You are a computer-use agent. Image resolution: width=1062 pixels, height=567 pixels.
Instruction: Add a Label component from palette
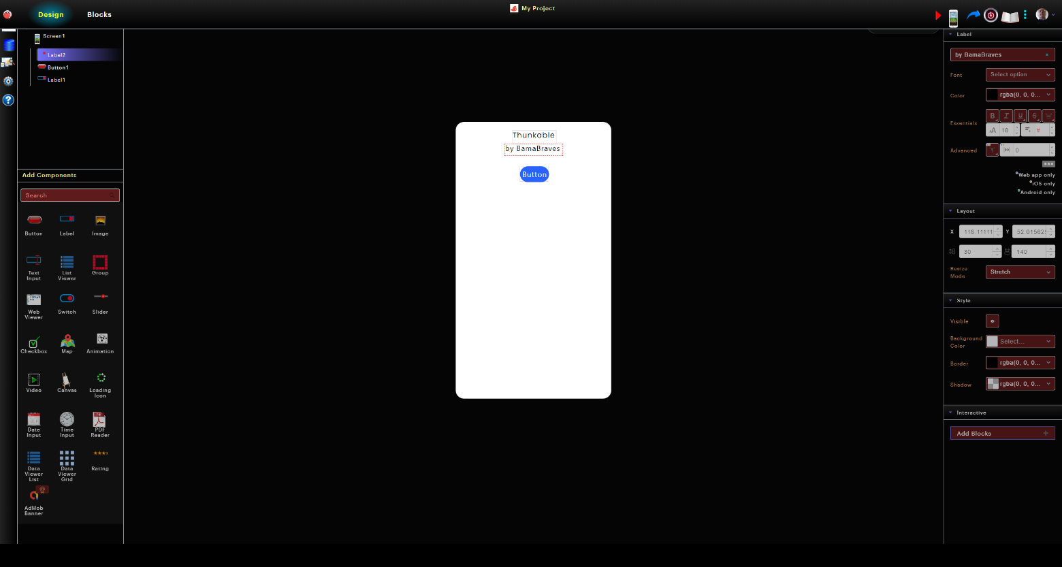click(x=67, y=225)
